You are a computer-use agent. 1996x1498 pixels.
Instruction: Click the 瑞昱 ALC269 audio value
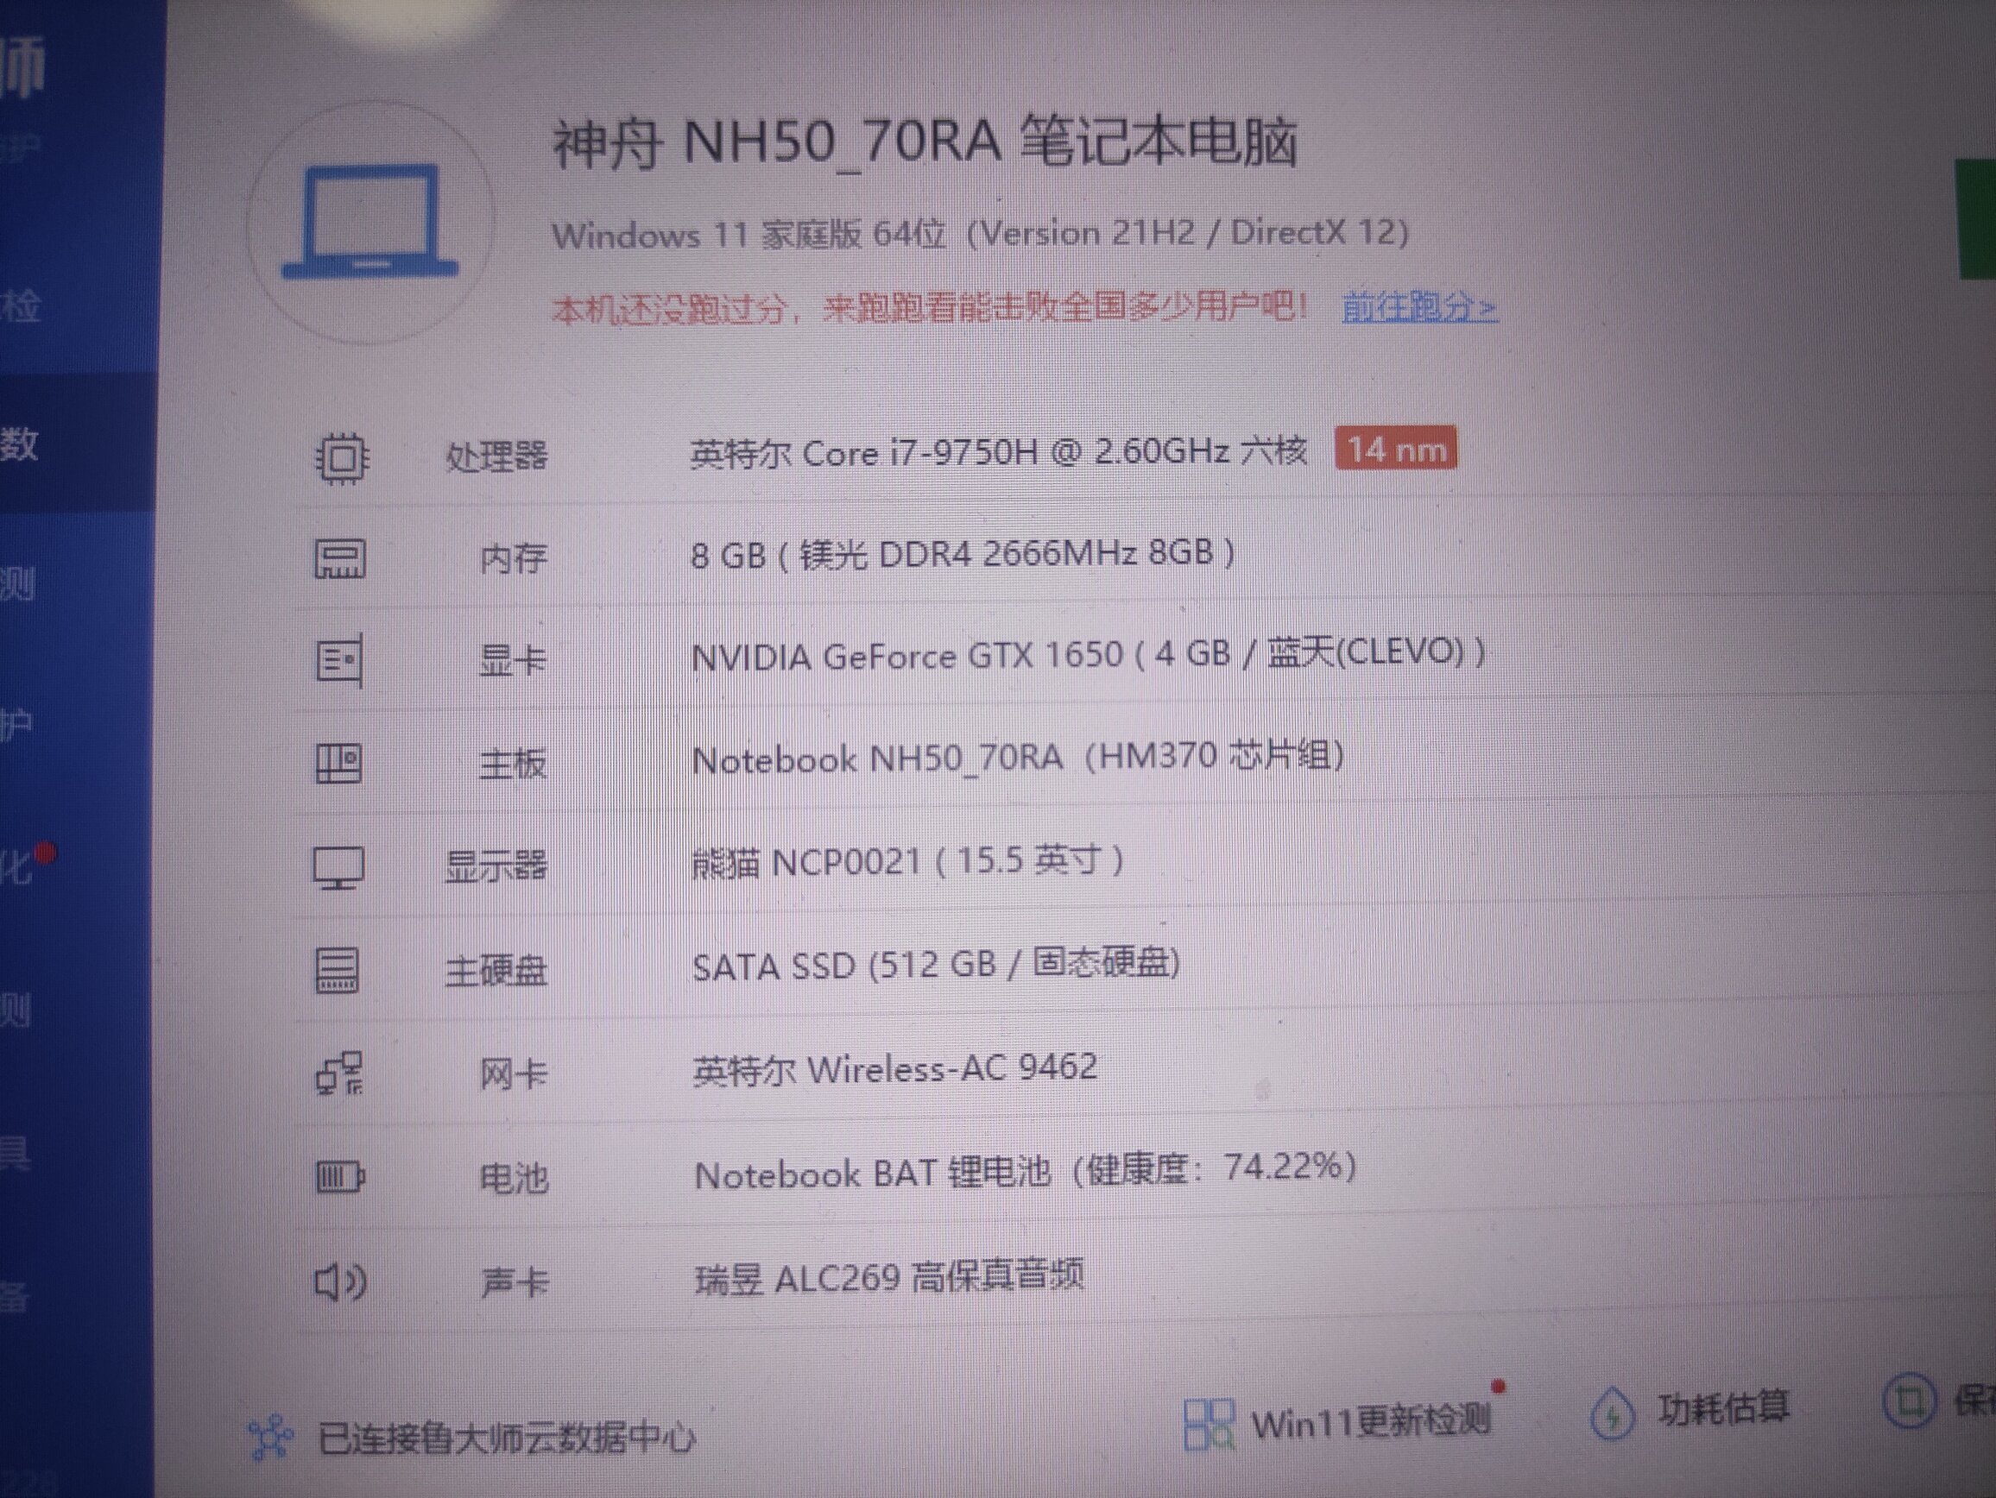[889, 1277]
